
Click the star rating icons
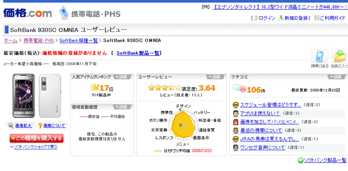(x=164, y=88)
